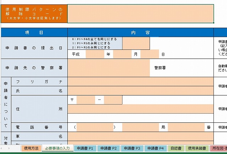This screenshot has height=154, width=227.
Task: Select the 氏名 name input field
Action: [x=140, y=91]
